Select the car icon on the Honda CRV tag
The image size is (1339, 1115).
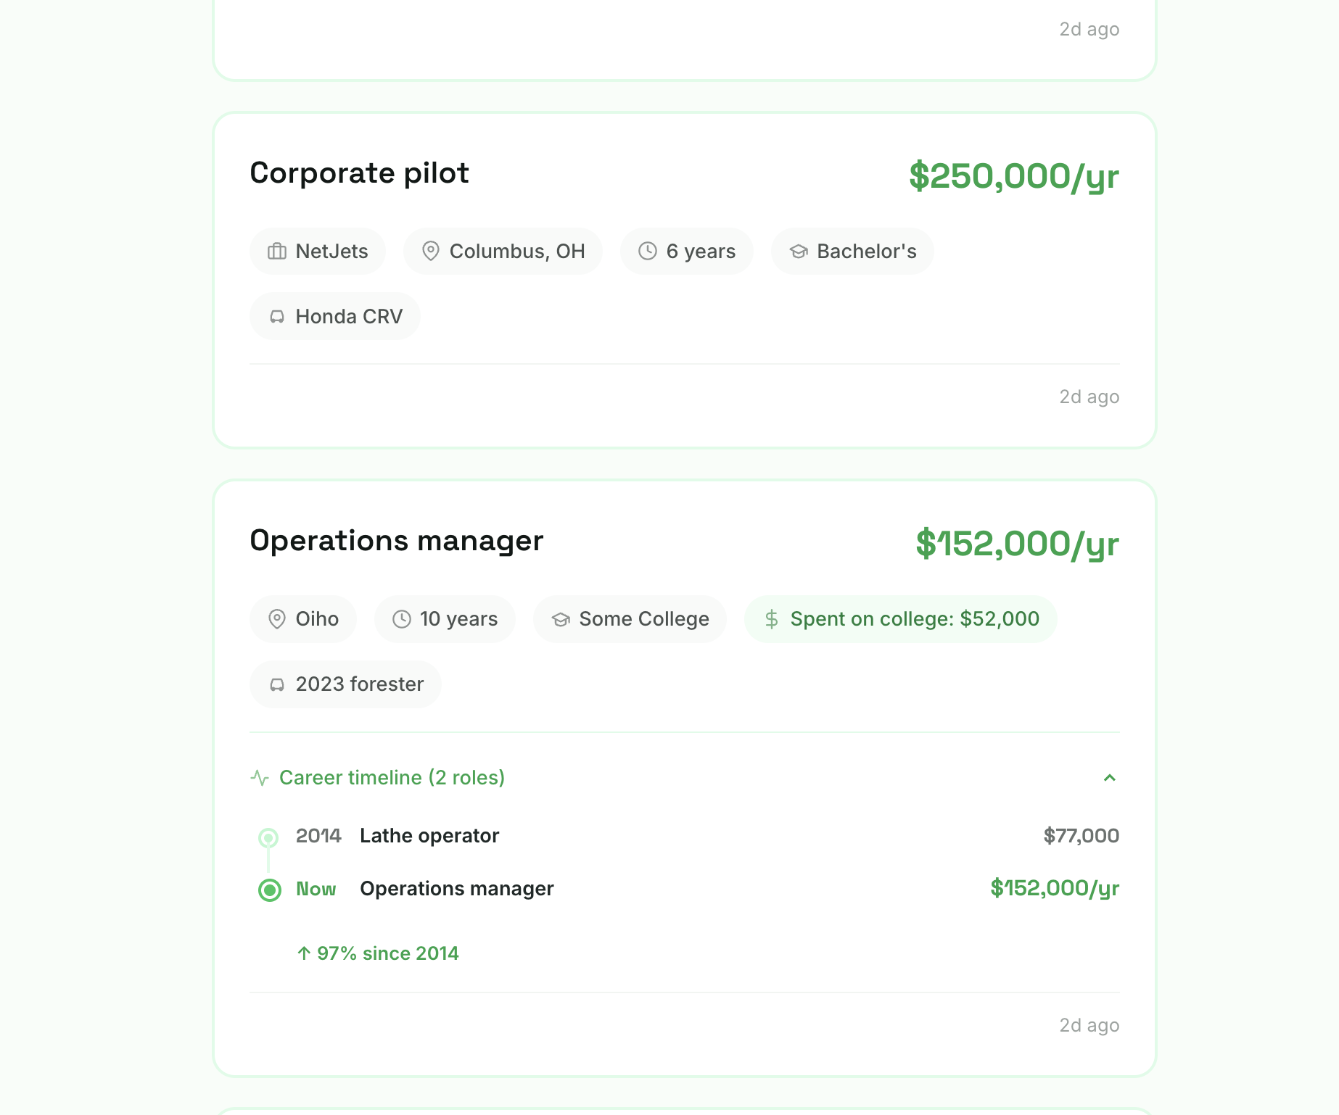coord(277,316)
